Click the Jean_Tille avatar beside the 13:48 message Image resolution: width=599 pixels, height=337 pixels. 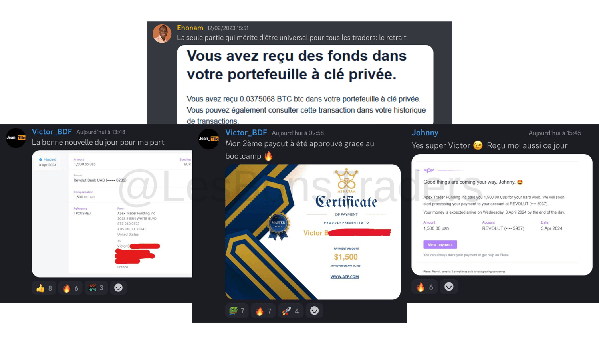coord(16,138)
